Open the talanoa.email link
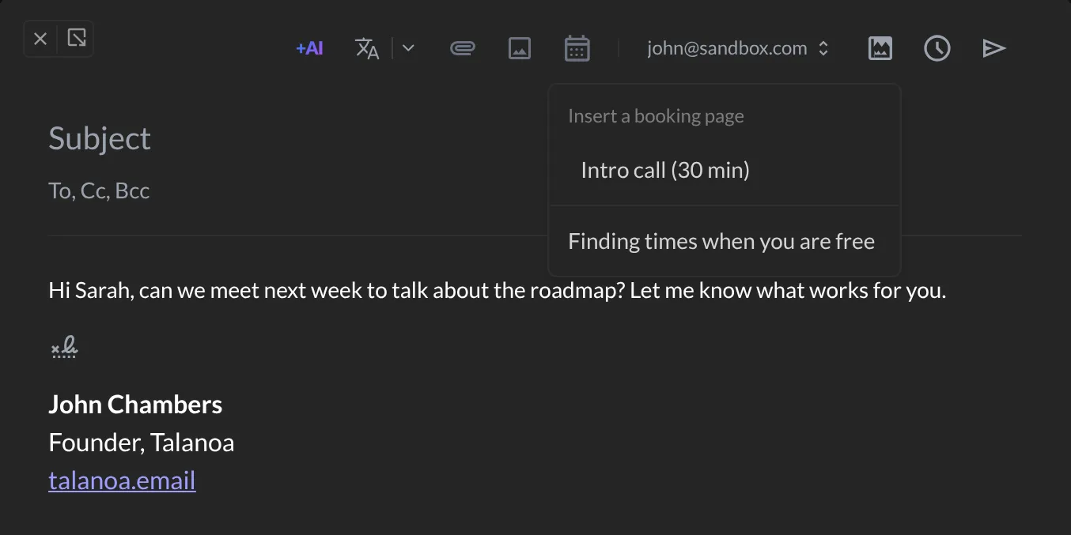This screenshot has height=535, width=1071. point(122,480)
